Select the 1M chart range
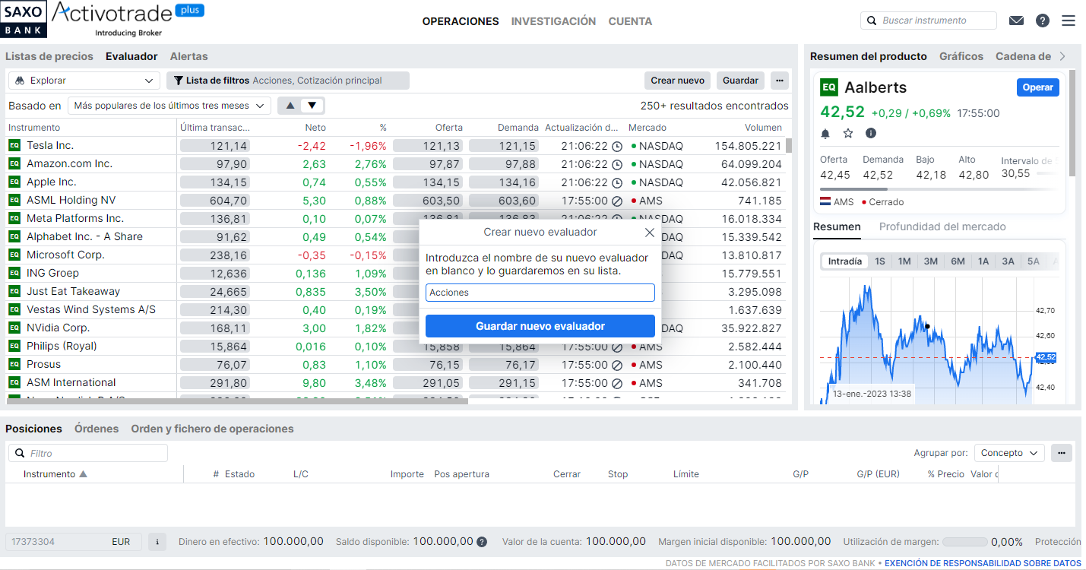Image resolution: width=1086 pixels, height=570 pixels. [904, 261]
